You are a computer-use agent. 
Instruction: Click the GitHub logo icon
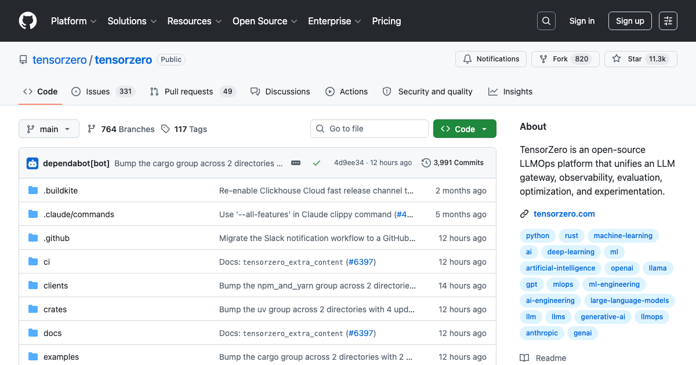[x=28, y=21]
